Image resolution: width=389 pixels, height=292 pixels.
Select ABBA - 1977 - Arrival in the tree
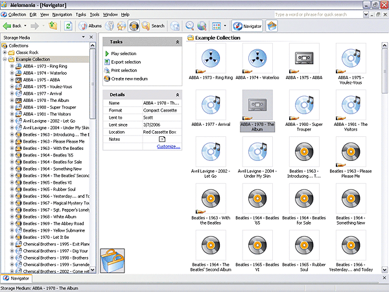point(42,93)
